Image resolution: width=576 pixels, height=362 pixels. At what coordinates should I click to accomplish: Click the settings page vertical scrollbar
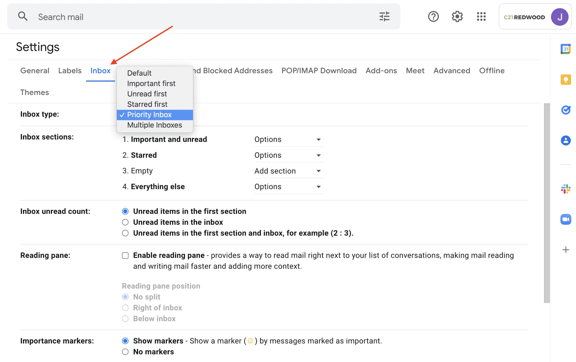tap(547, 203)
